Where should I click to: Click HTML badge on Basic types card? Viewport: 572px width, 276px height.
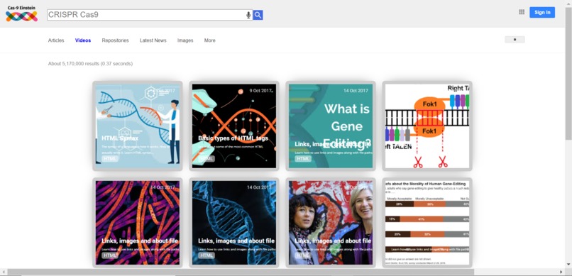coord(207,159)
